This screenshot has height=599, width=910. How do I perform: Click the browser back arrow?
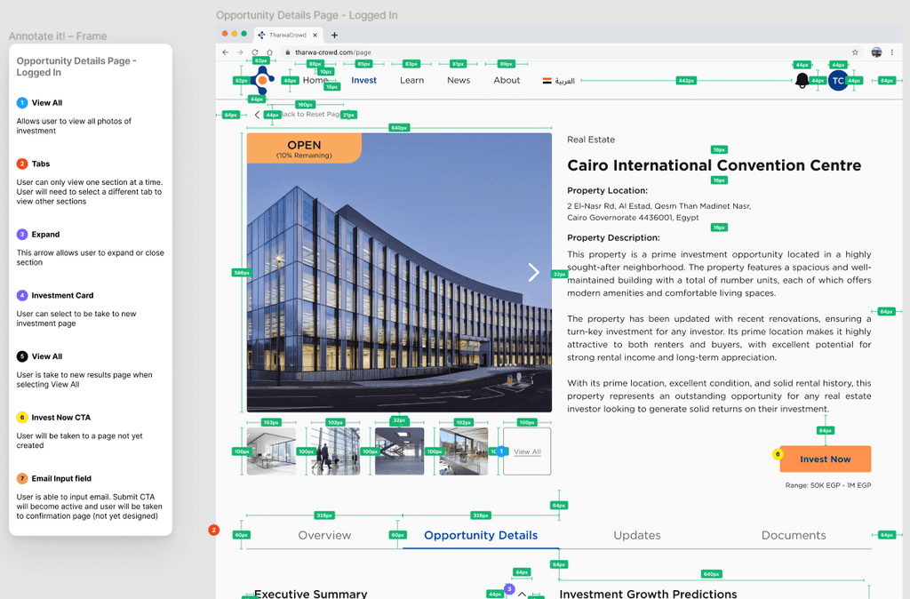point(225,52)
